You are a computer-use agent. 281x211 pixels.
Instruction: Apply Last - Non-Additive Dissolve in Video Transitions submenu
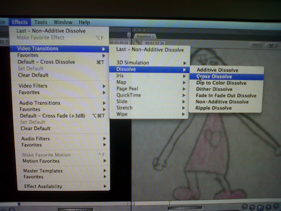point(150,50)
